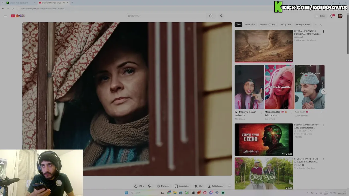The width and height of the screenshot is (349, 196).
Task: Open a new browser tab
Action: (72, 3)
